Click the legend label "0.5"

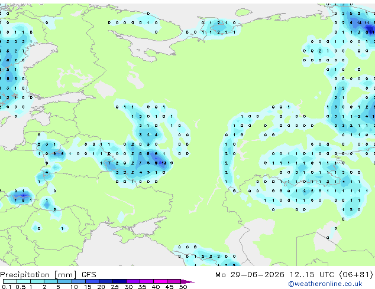tap(21, 287)
